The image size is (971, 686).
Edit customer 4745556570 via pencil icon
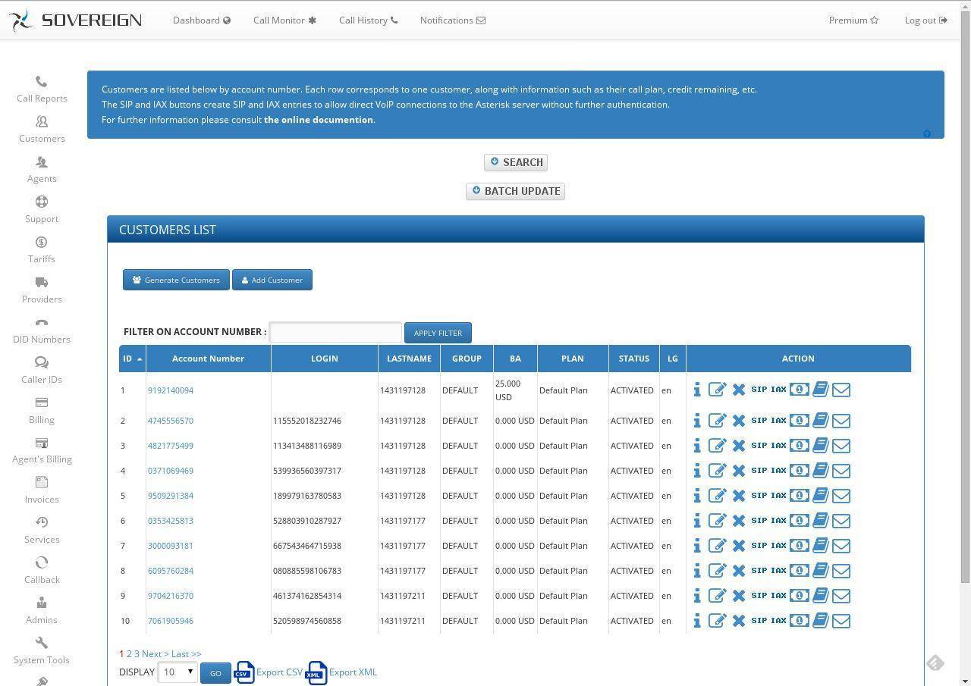point(717,421)
